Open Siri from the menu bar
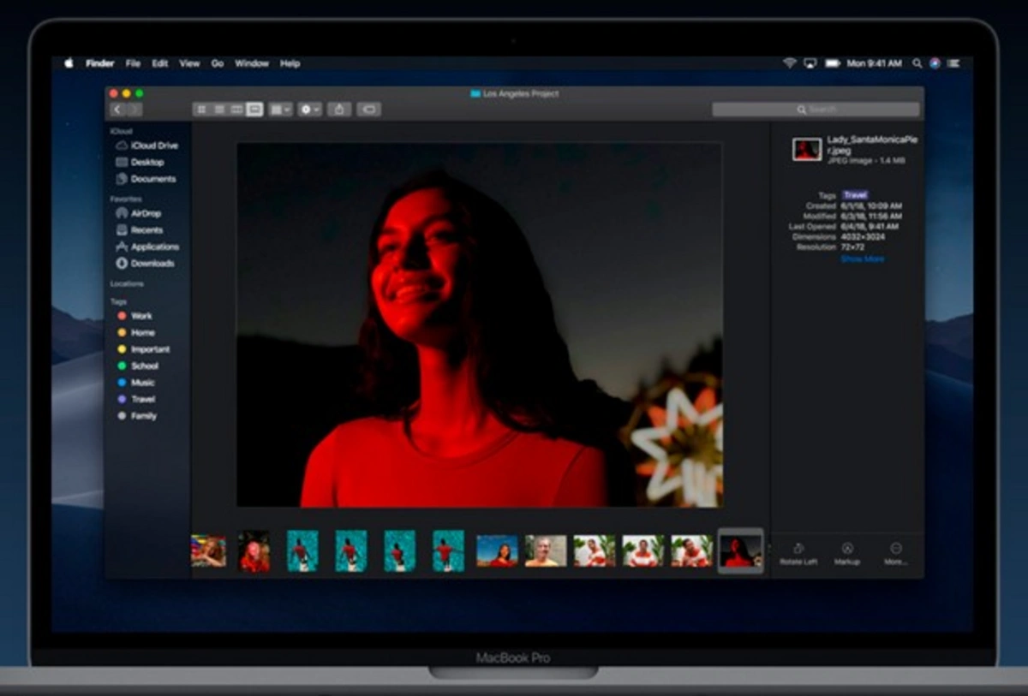 935,63
